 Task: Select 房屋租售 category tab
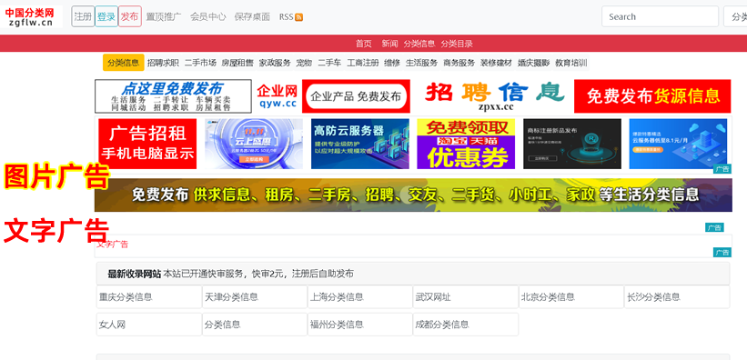click(x=237, y=63)
